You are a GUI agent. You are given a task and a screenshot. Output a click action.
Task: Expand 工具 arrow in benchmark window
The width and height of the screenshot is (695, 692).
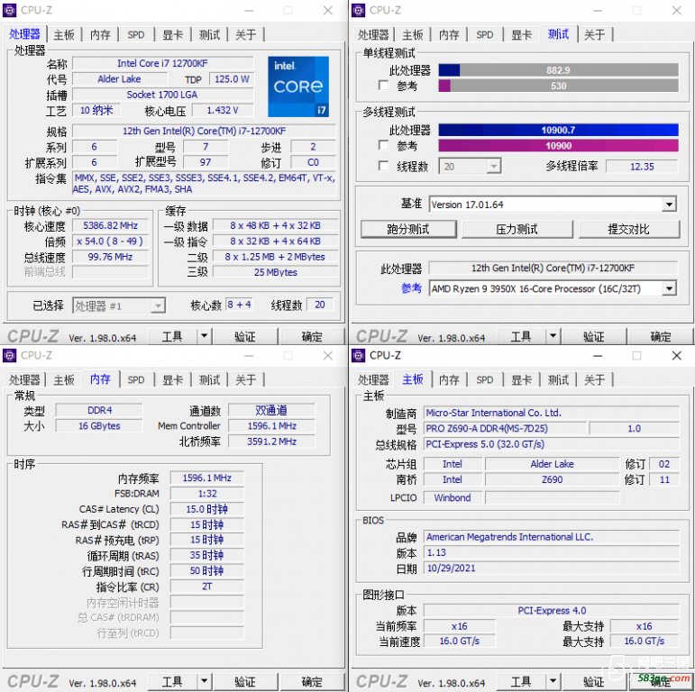(x=553, y=336)
